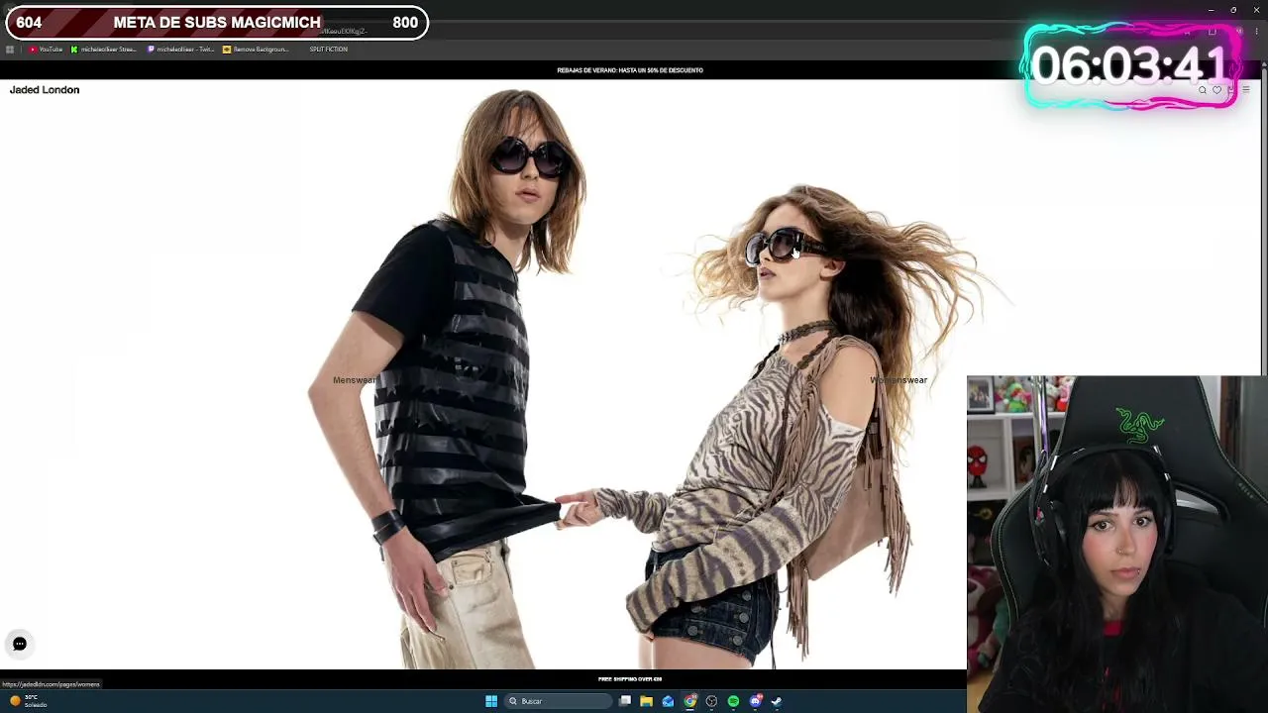The width and height of the screenshot is (1268, 713).
Task: Go to the Womenswear section
Action: click(x=898, y=380)
